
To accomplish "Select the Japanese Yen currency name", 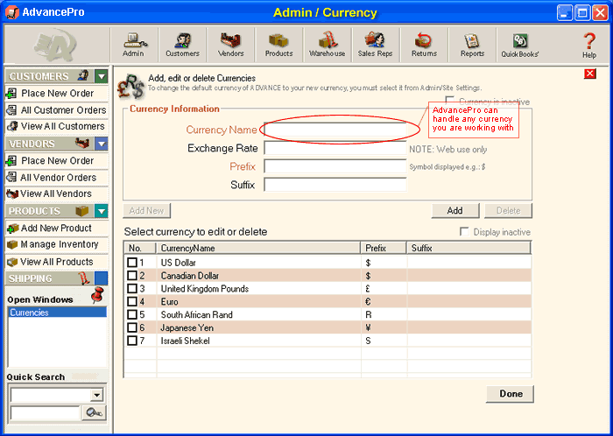I will tap(187, 327).
